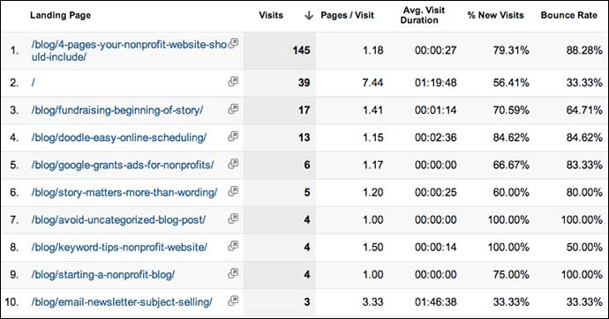The width and height of the screenshot is (609, 319).
Task: Open external link icon beside keyword-tips-nonprofit-website
Action: (x=233, y=246)
